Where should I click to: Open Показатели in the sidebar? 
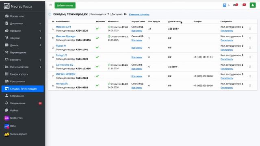[x=23, y=16]
